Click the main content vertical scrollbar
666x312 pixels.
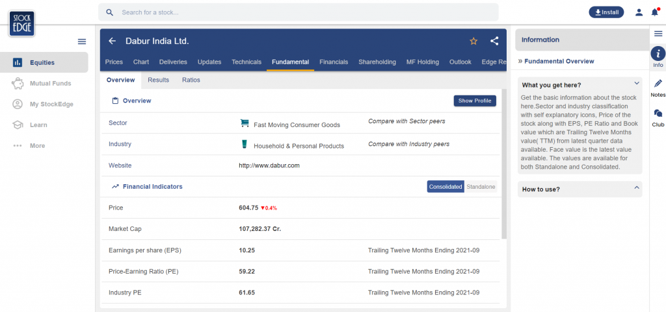tap(504, 164)
